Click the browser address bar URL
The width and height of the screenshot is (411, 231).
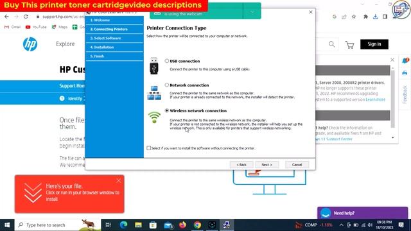63,17
